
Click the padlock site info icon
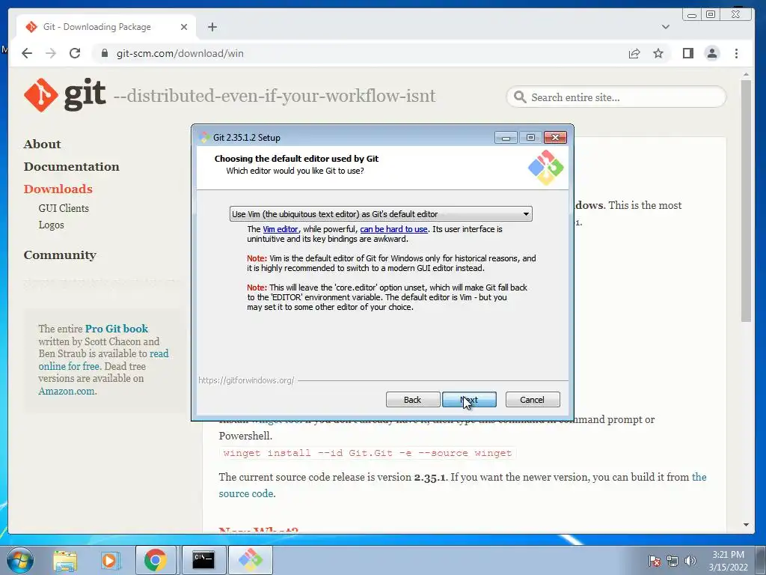point(104,53)
